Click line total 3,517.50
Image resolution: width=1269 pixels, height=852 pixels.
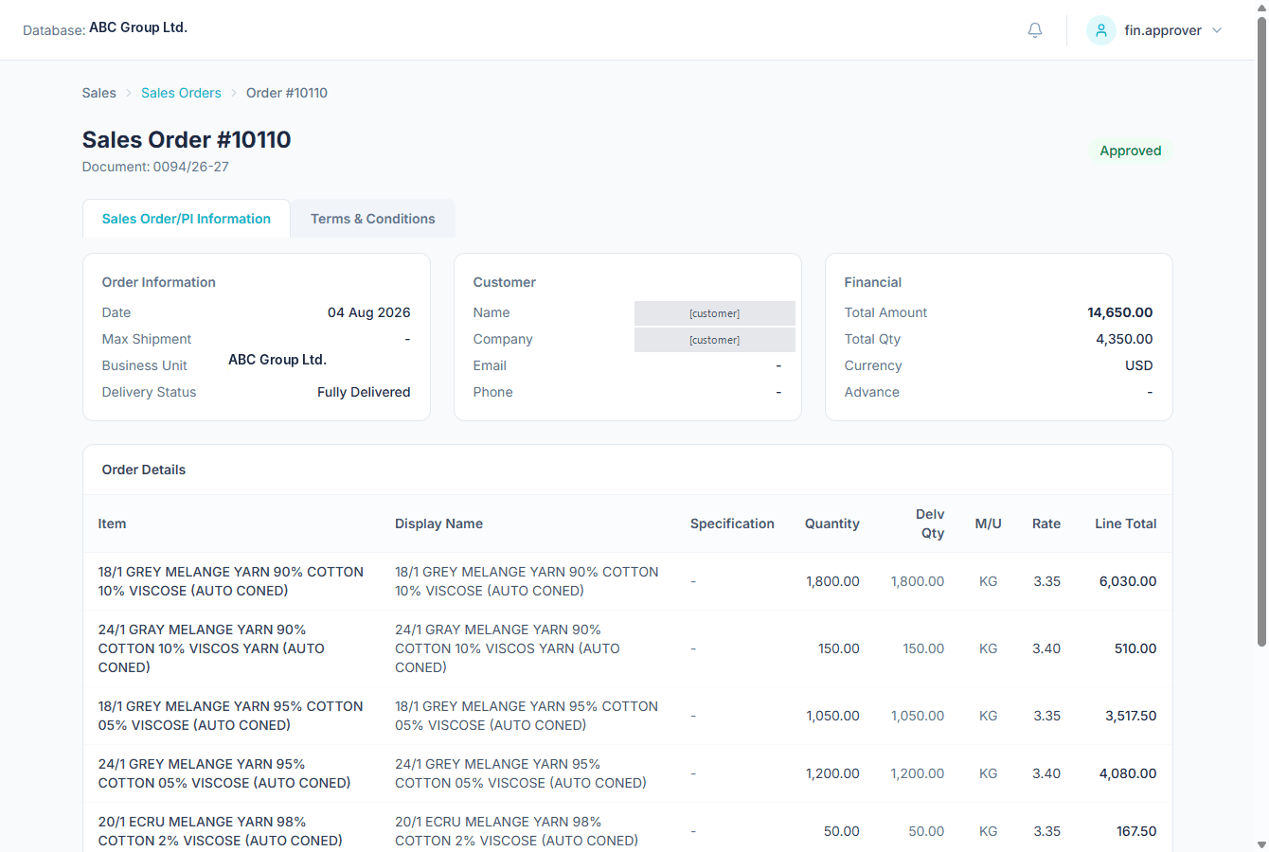click(x=1131, y=716)
